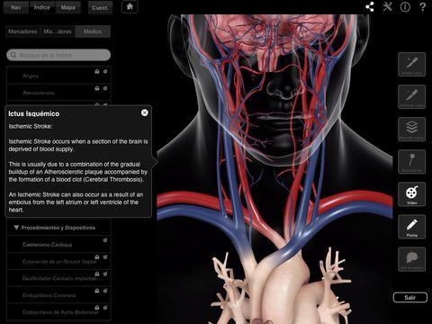The height and width of the screenshot is (324, 432).
Task: Select the add-layer scalpel tool
Action: 411,64
